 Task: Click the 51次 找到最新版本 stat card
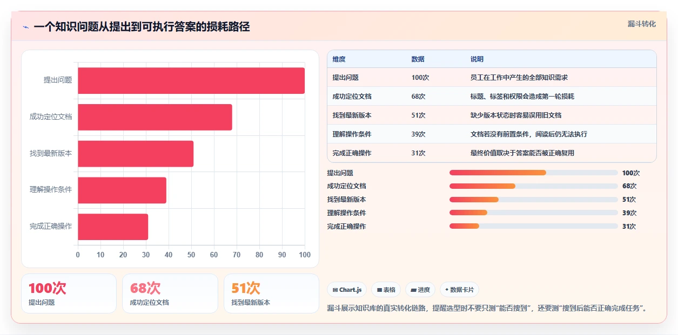(271, 293)
